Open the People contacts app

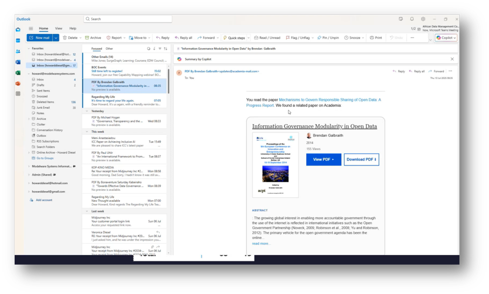point(18,51)
